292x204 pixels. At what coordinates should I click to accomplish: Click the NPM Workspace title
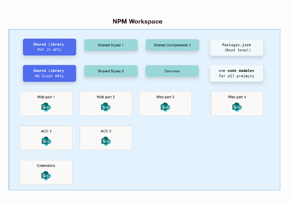point(138,21)
